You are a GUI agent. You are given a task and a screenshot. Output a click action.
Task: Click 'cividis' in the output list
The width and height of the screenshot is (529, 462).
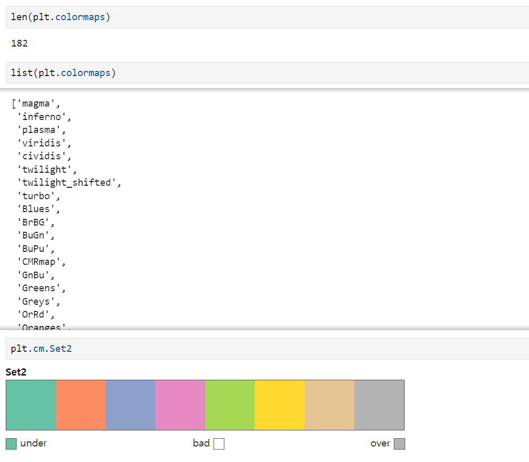(x=41, y=156)
